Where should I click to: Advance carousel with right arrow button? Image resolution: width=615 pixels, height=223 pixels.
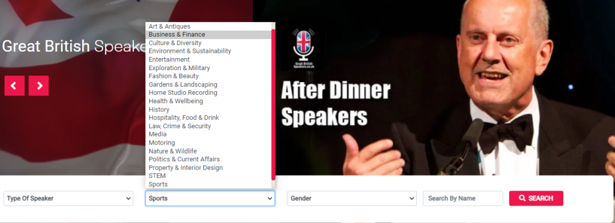38,86
